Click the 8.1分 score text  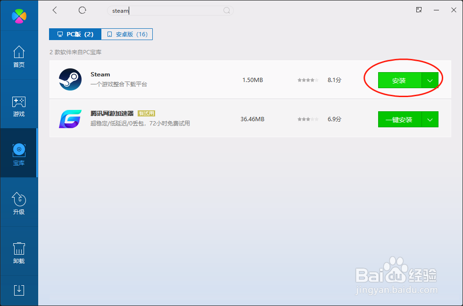click(x=334, y=80)
